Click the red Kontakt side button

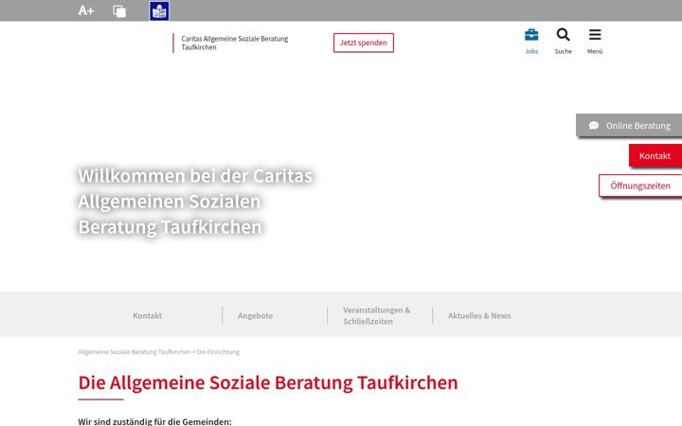point(655,155)
